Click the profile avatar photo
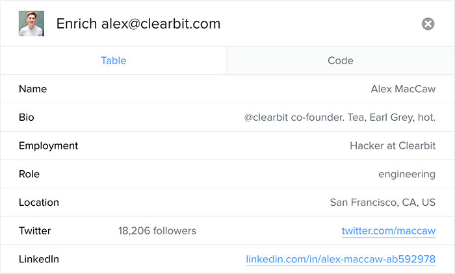Viewport: 455px width, 274px height. click(31, 23)
